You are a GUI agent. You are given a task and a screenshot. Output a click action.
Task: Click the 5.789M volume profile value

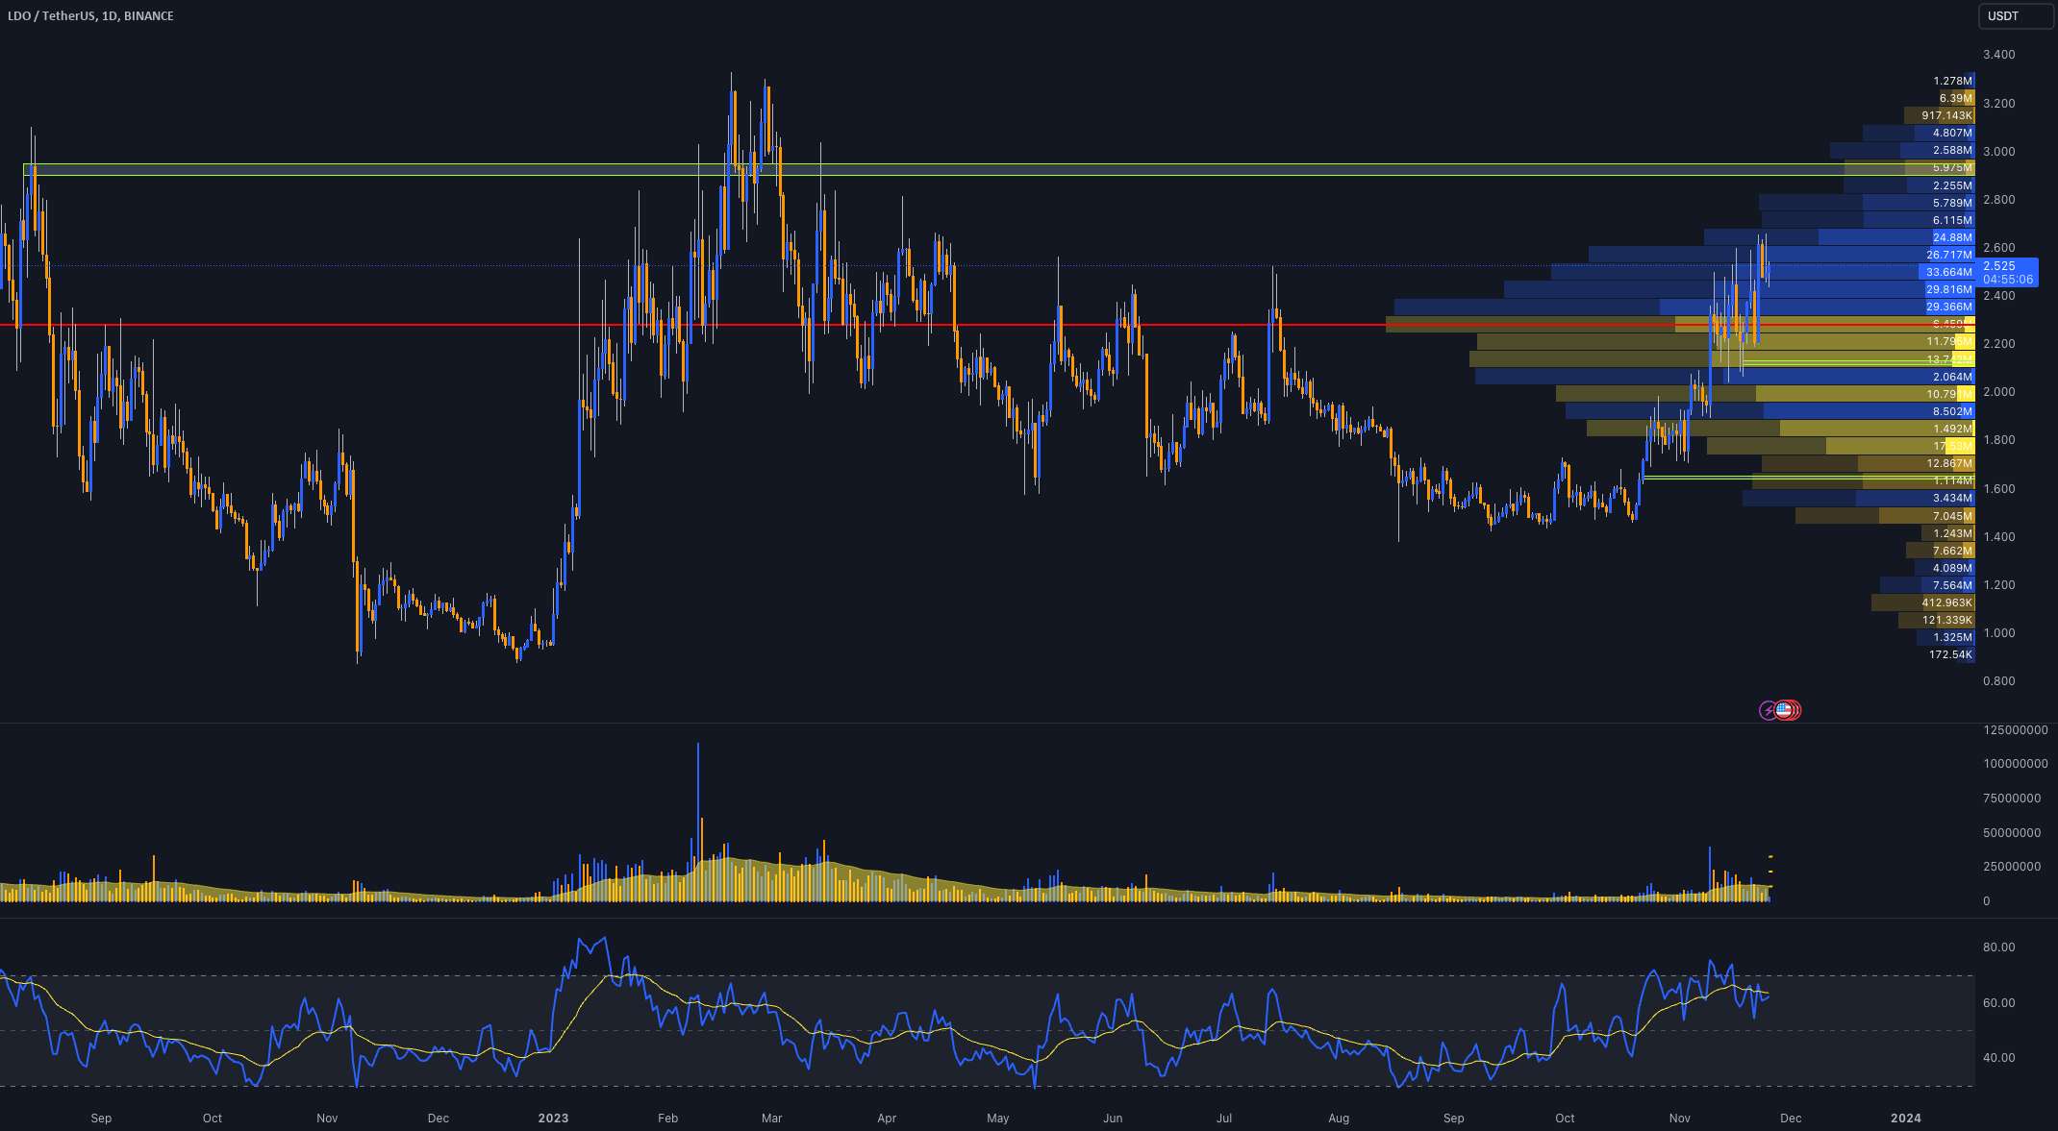(1952, 203)
